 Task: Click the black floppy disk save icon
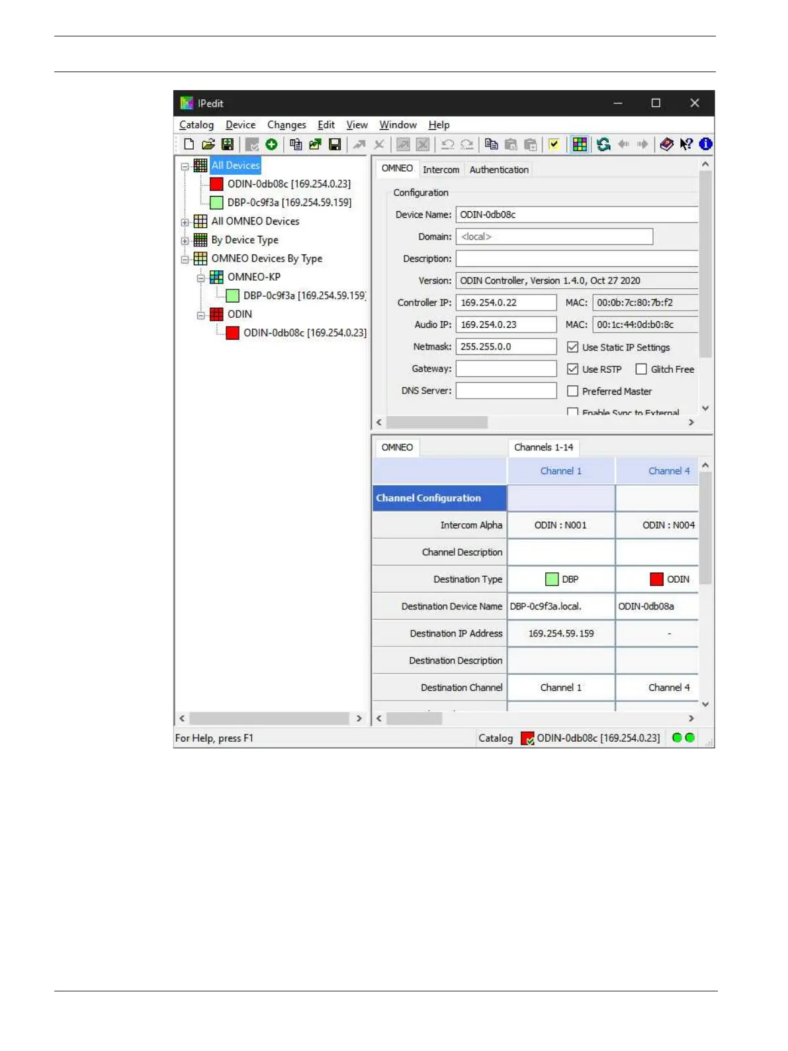point(335,144)
